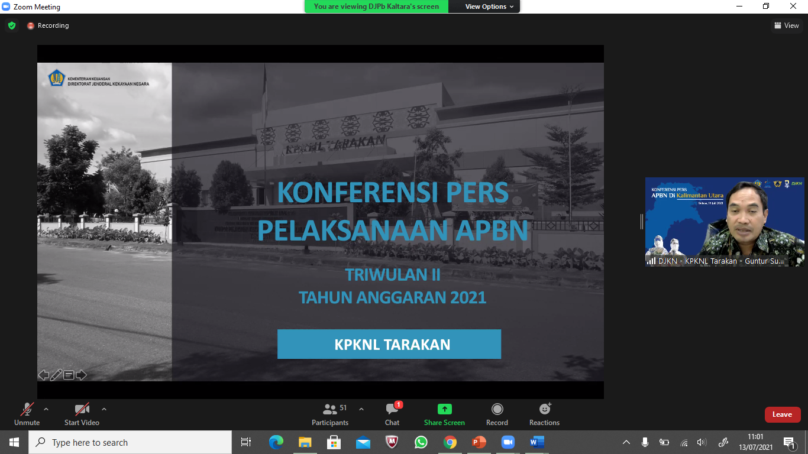This screenshot has width=808, height=454.
Task: Click the green encryption shield icon
Action: click(x=12, y=25)
